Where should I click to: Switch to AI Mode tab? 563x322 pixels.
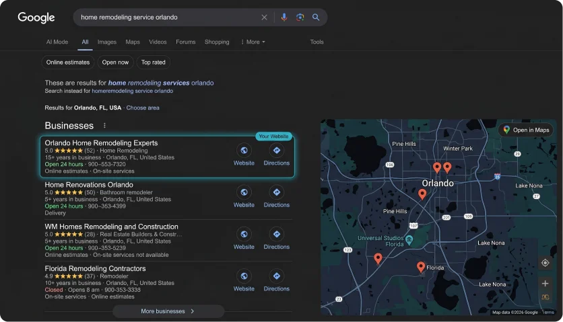57,42
